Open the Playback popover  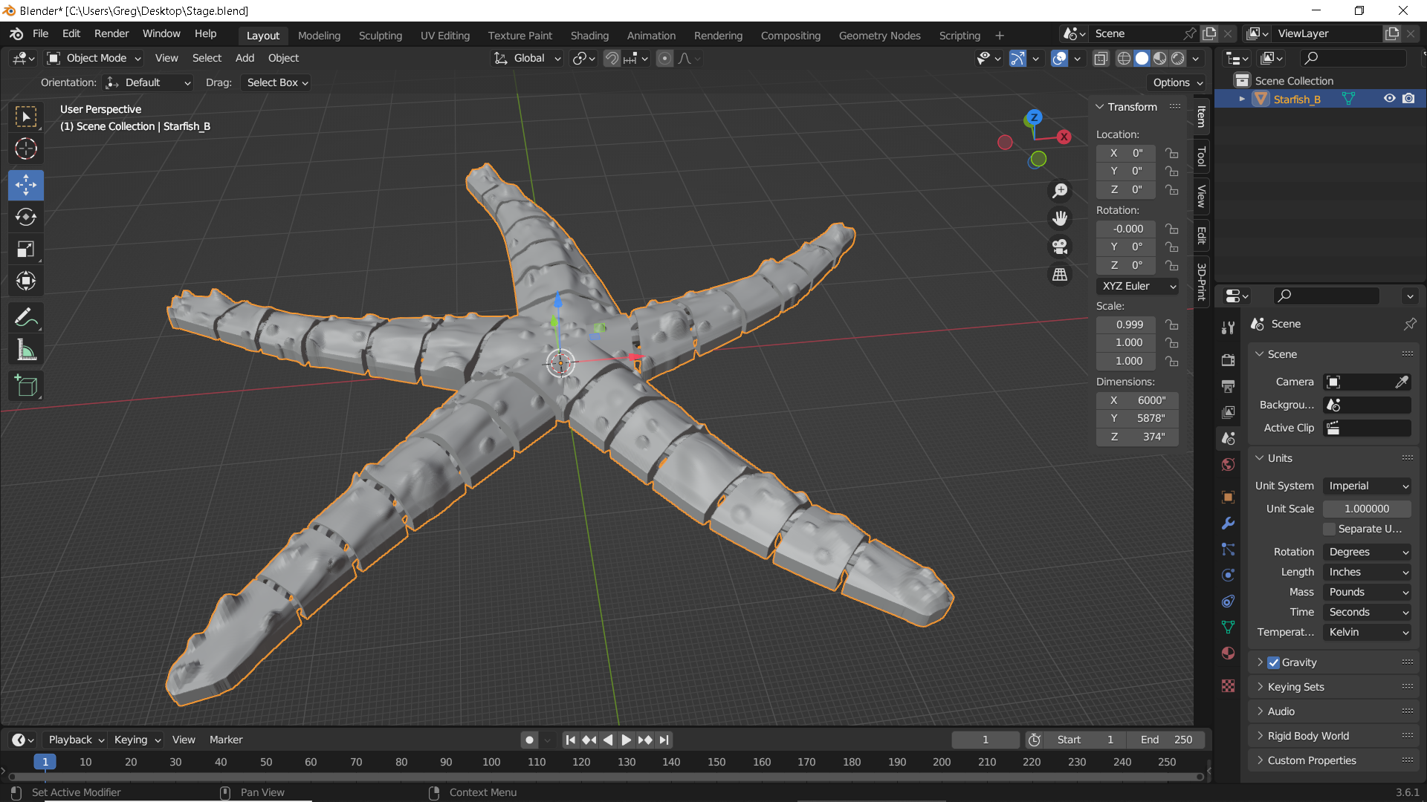[76, 740]
